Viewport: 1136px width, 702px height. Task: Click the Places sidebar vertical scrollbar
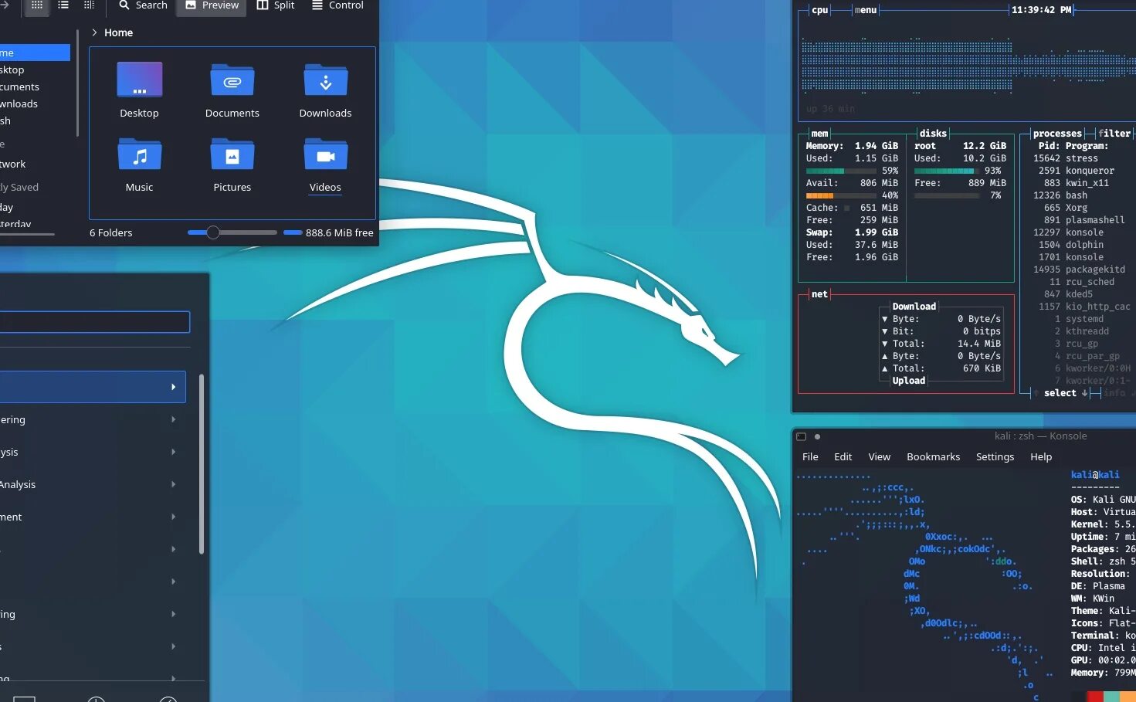tap(77, 83)
